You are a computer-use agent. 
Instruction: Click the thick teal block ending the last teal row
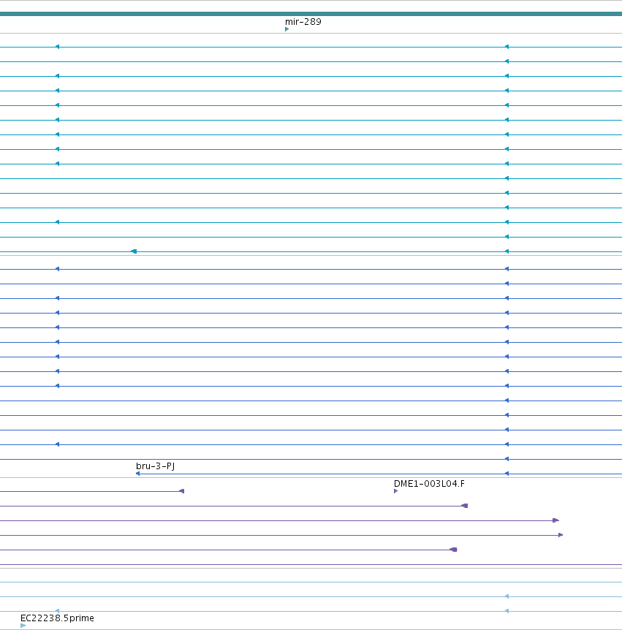click(x=134, y=251)
